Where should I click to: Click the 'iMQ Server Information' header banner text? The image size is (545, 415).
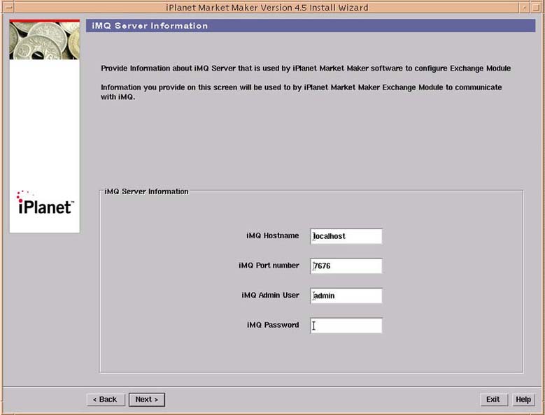(150, 26)
